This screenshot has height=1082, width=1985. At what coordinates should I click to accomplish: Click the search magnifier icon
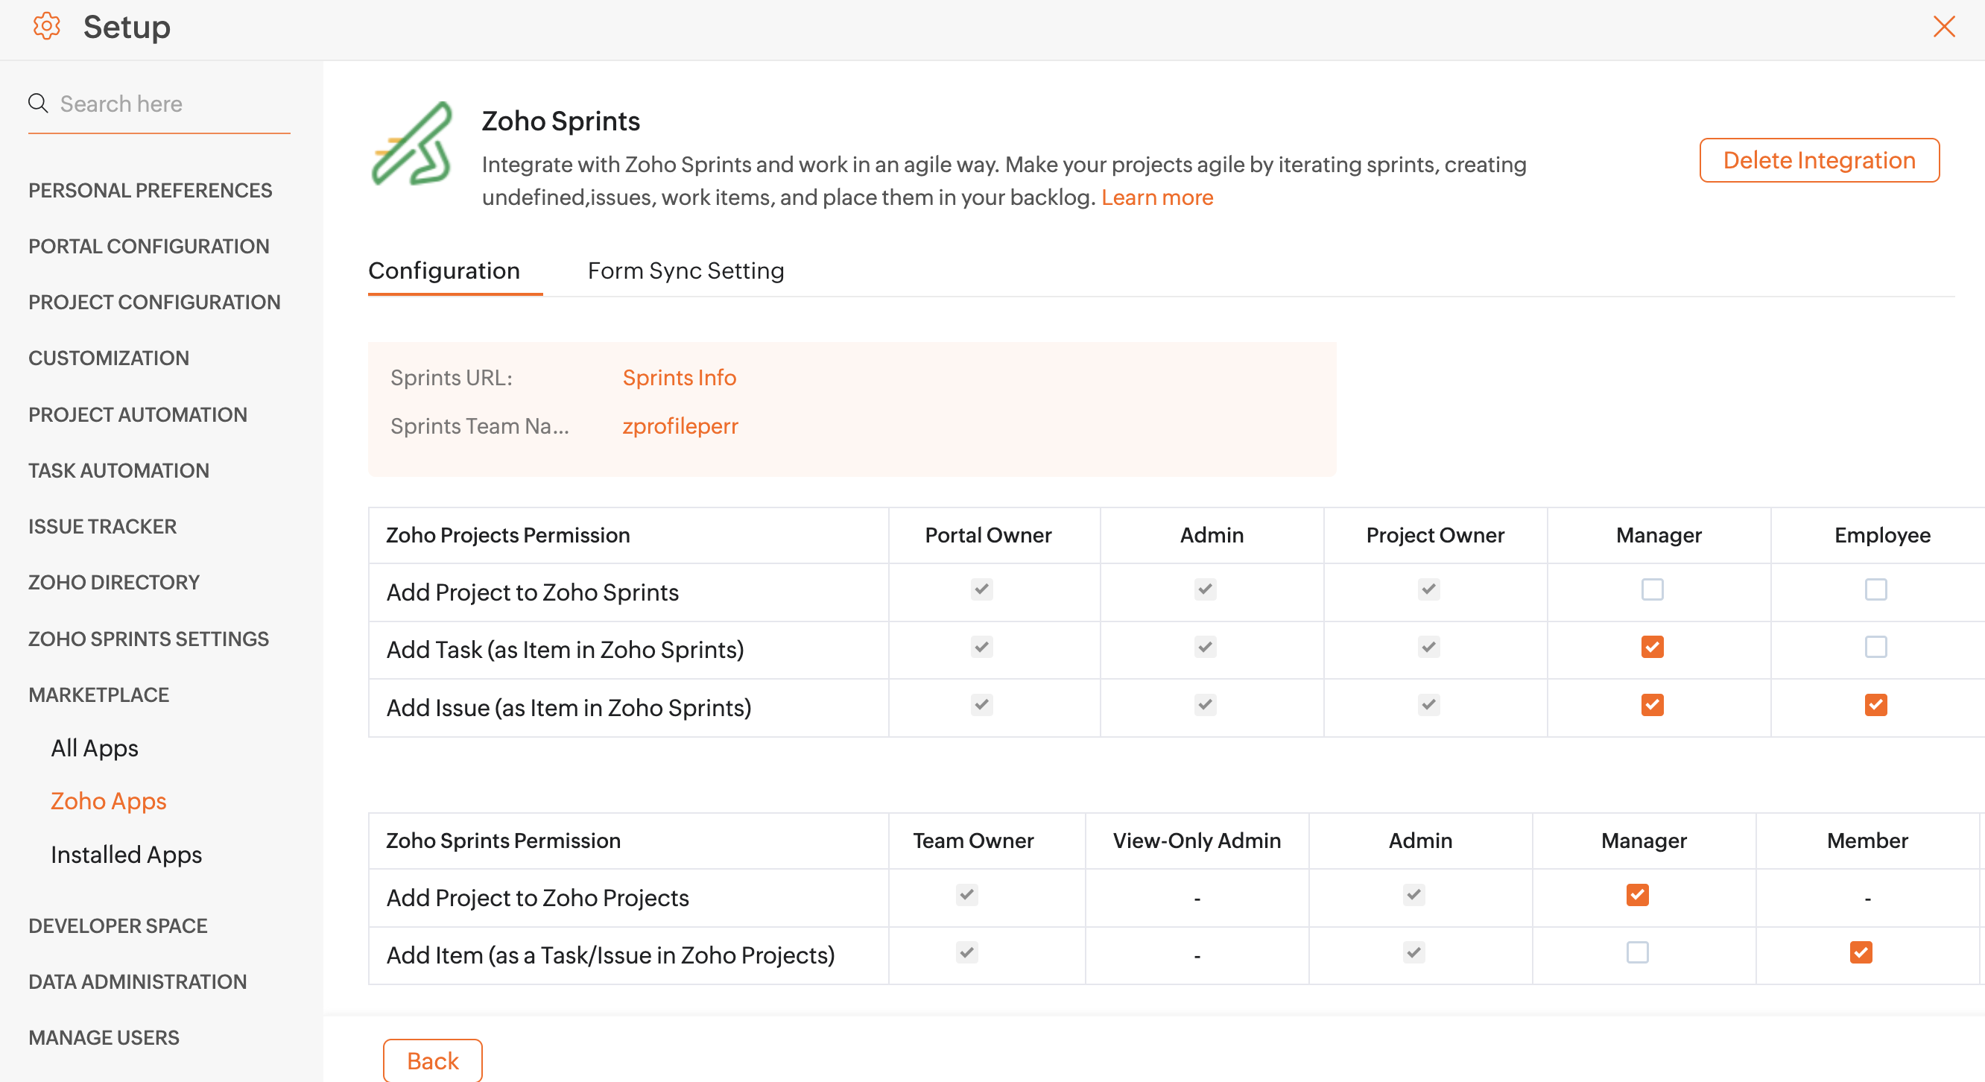[x=39, y=104]
